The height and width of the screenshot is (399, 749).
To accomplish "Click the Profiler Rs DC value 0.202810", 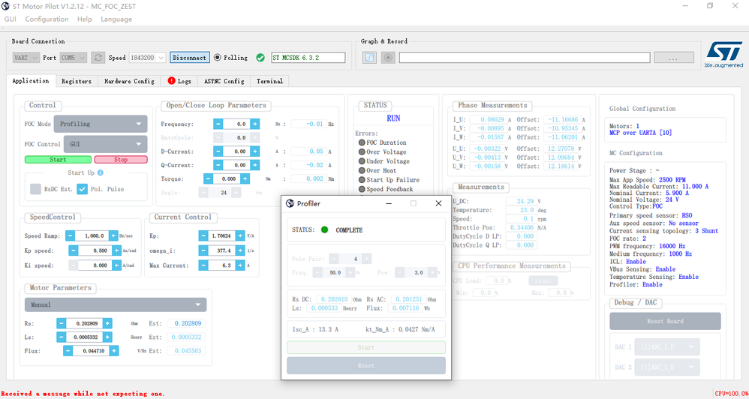I will (x=335, y=299).
